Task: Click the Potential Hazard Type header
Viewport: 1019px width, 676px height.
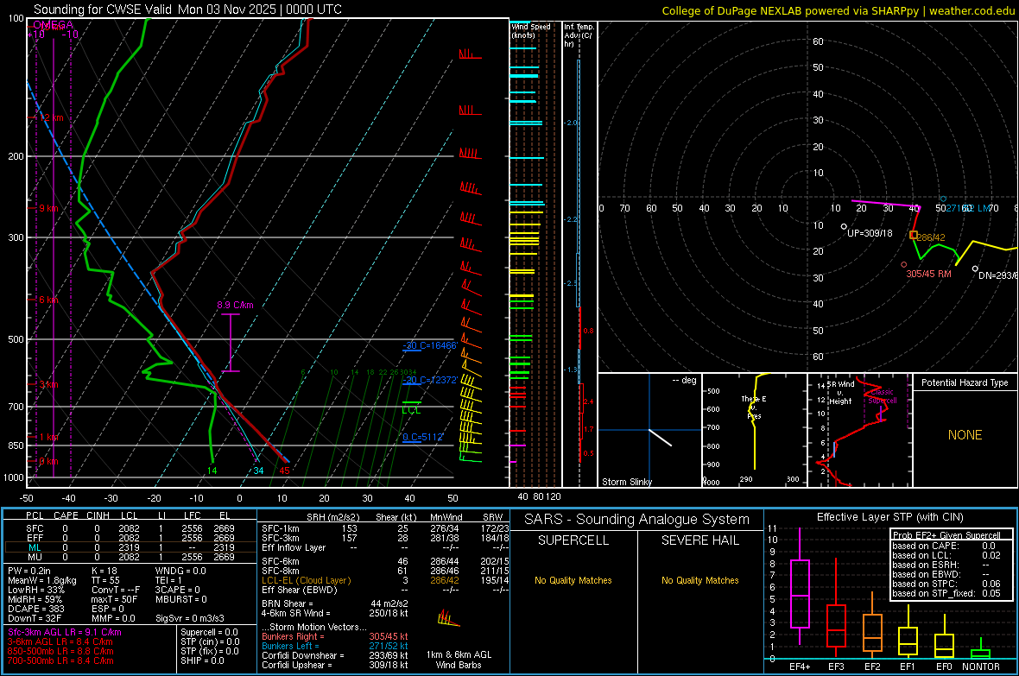Action: click(965, 382)
